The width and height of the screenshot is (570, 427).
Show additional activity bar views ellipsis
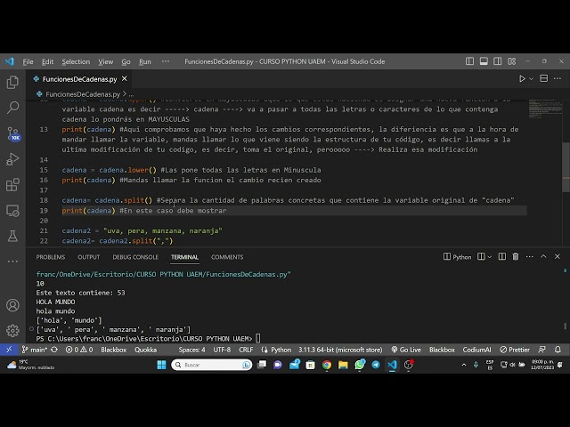coord(12,261)
